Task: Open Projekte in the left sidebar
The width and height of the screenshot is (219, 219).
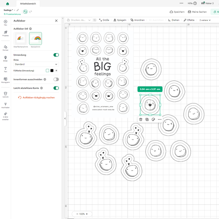Action: click(5, 34)
